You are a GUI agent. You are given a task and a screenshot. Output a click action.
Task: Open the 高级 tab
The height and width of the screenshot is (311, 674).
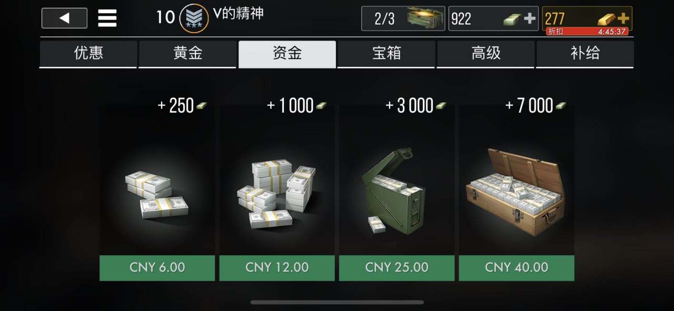486,54
